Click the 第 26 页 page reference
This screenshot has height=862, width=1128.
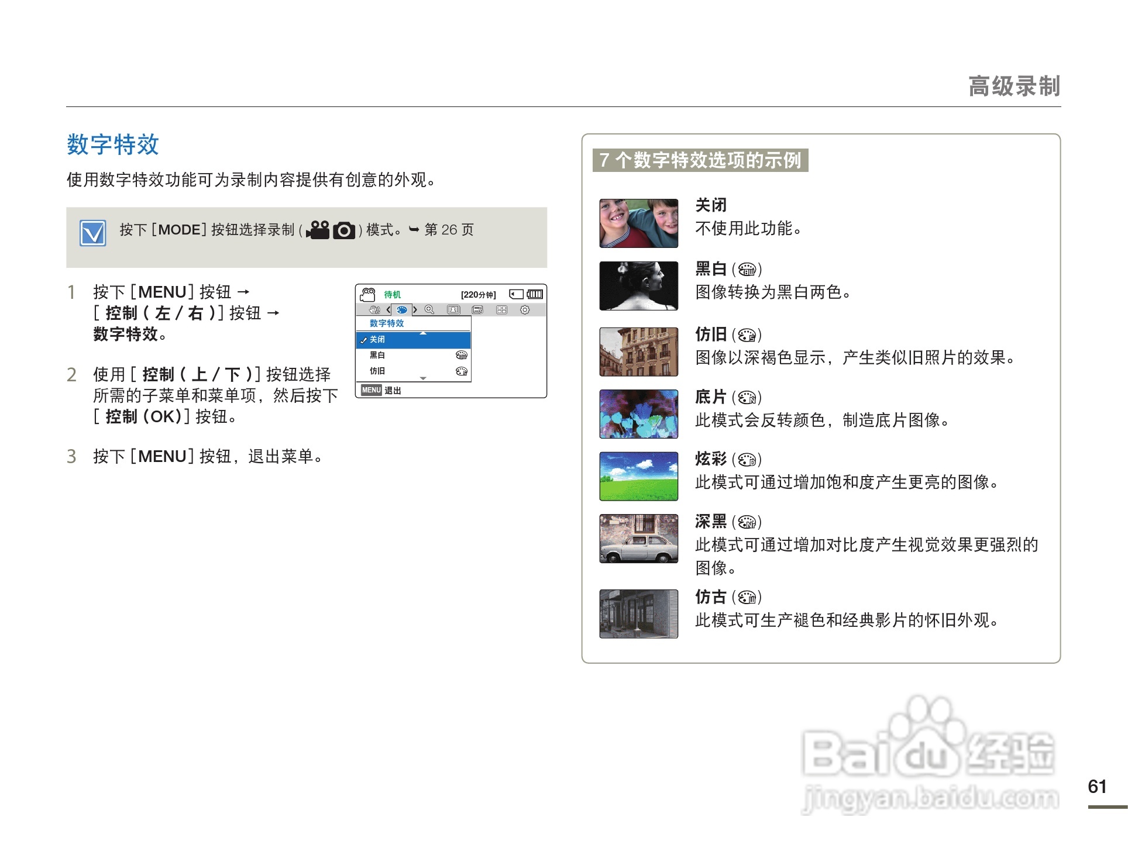tap(448, 230)
